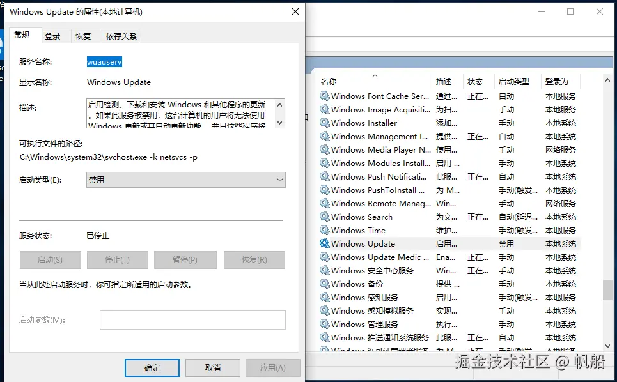Click the 应用(A) button
This screenshot has width=617, height=382.
(x=272, y=368)
